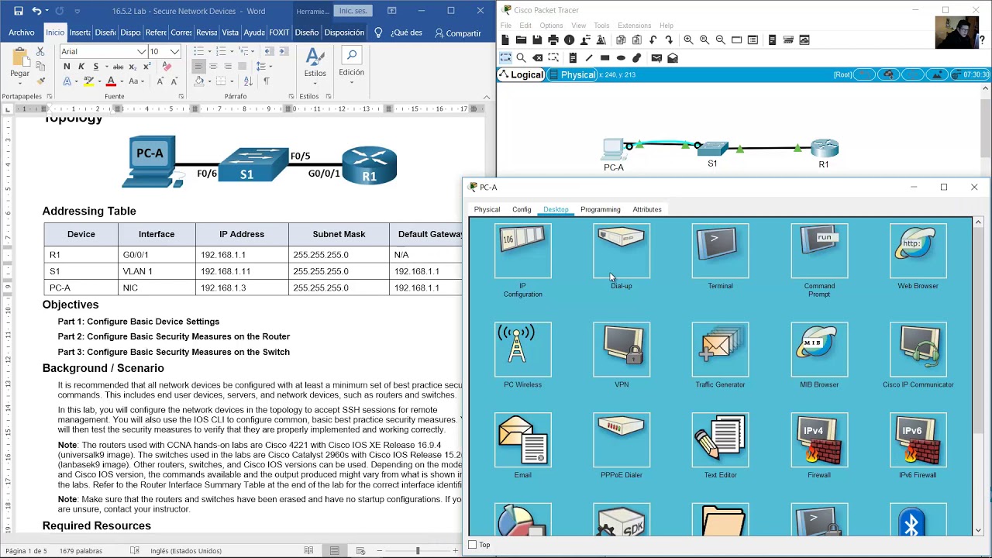Launch the Web Browser app
Viewport: 992px width, 558px height.
918,251
